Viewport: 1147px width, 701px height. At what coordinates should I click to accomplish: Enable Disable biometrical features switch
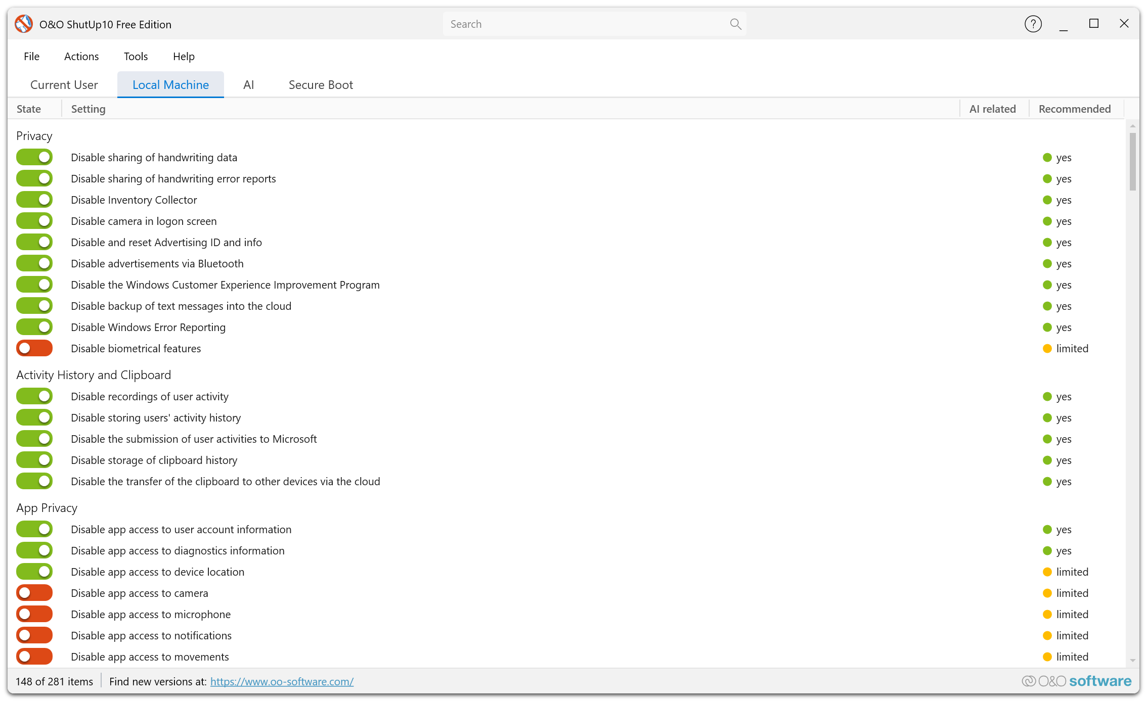34,348
